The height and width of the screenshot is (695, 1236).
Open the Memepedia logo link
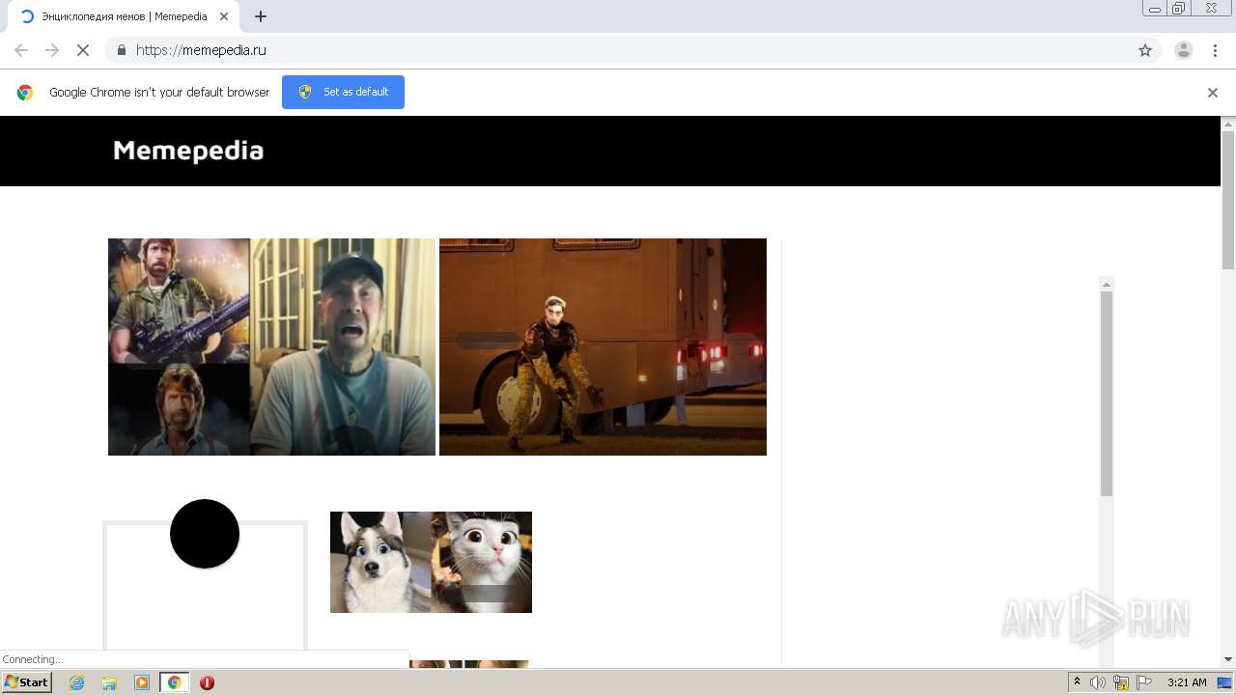click(188, 151)
